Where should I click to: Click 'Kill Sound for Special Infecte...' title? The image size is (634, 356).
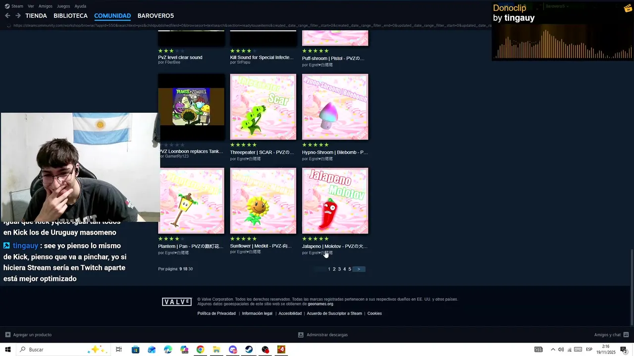point(262,57)
